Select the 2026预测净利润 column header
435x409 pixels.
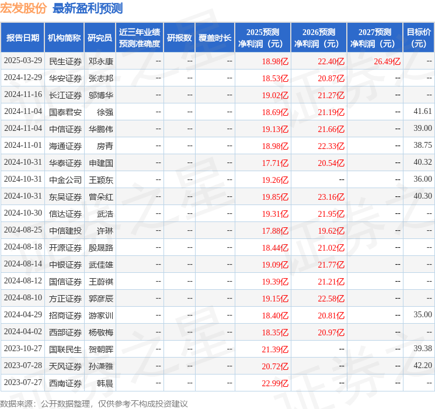pyautogui.click(x=318, y=38)
